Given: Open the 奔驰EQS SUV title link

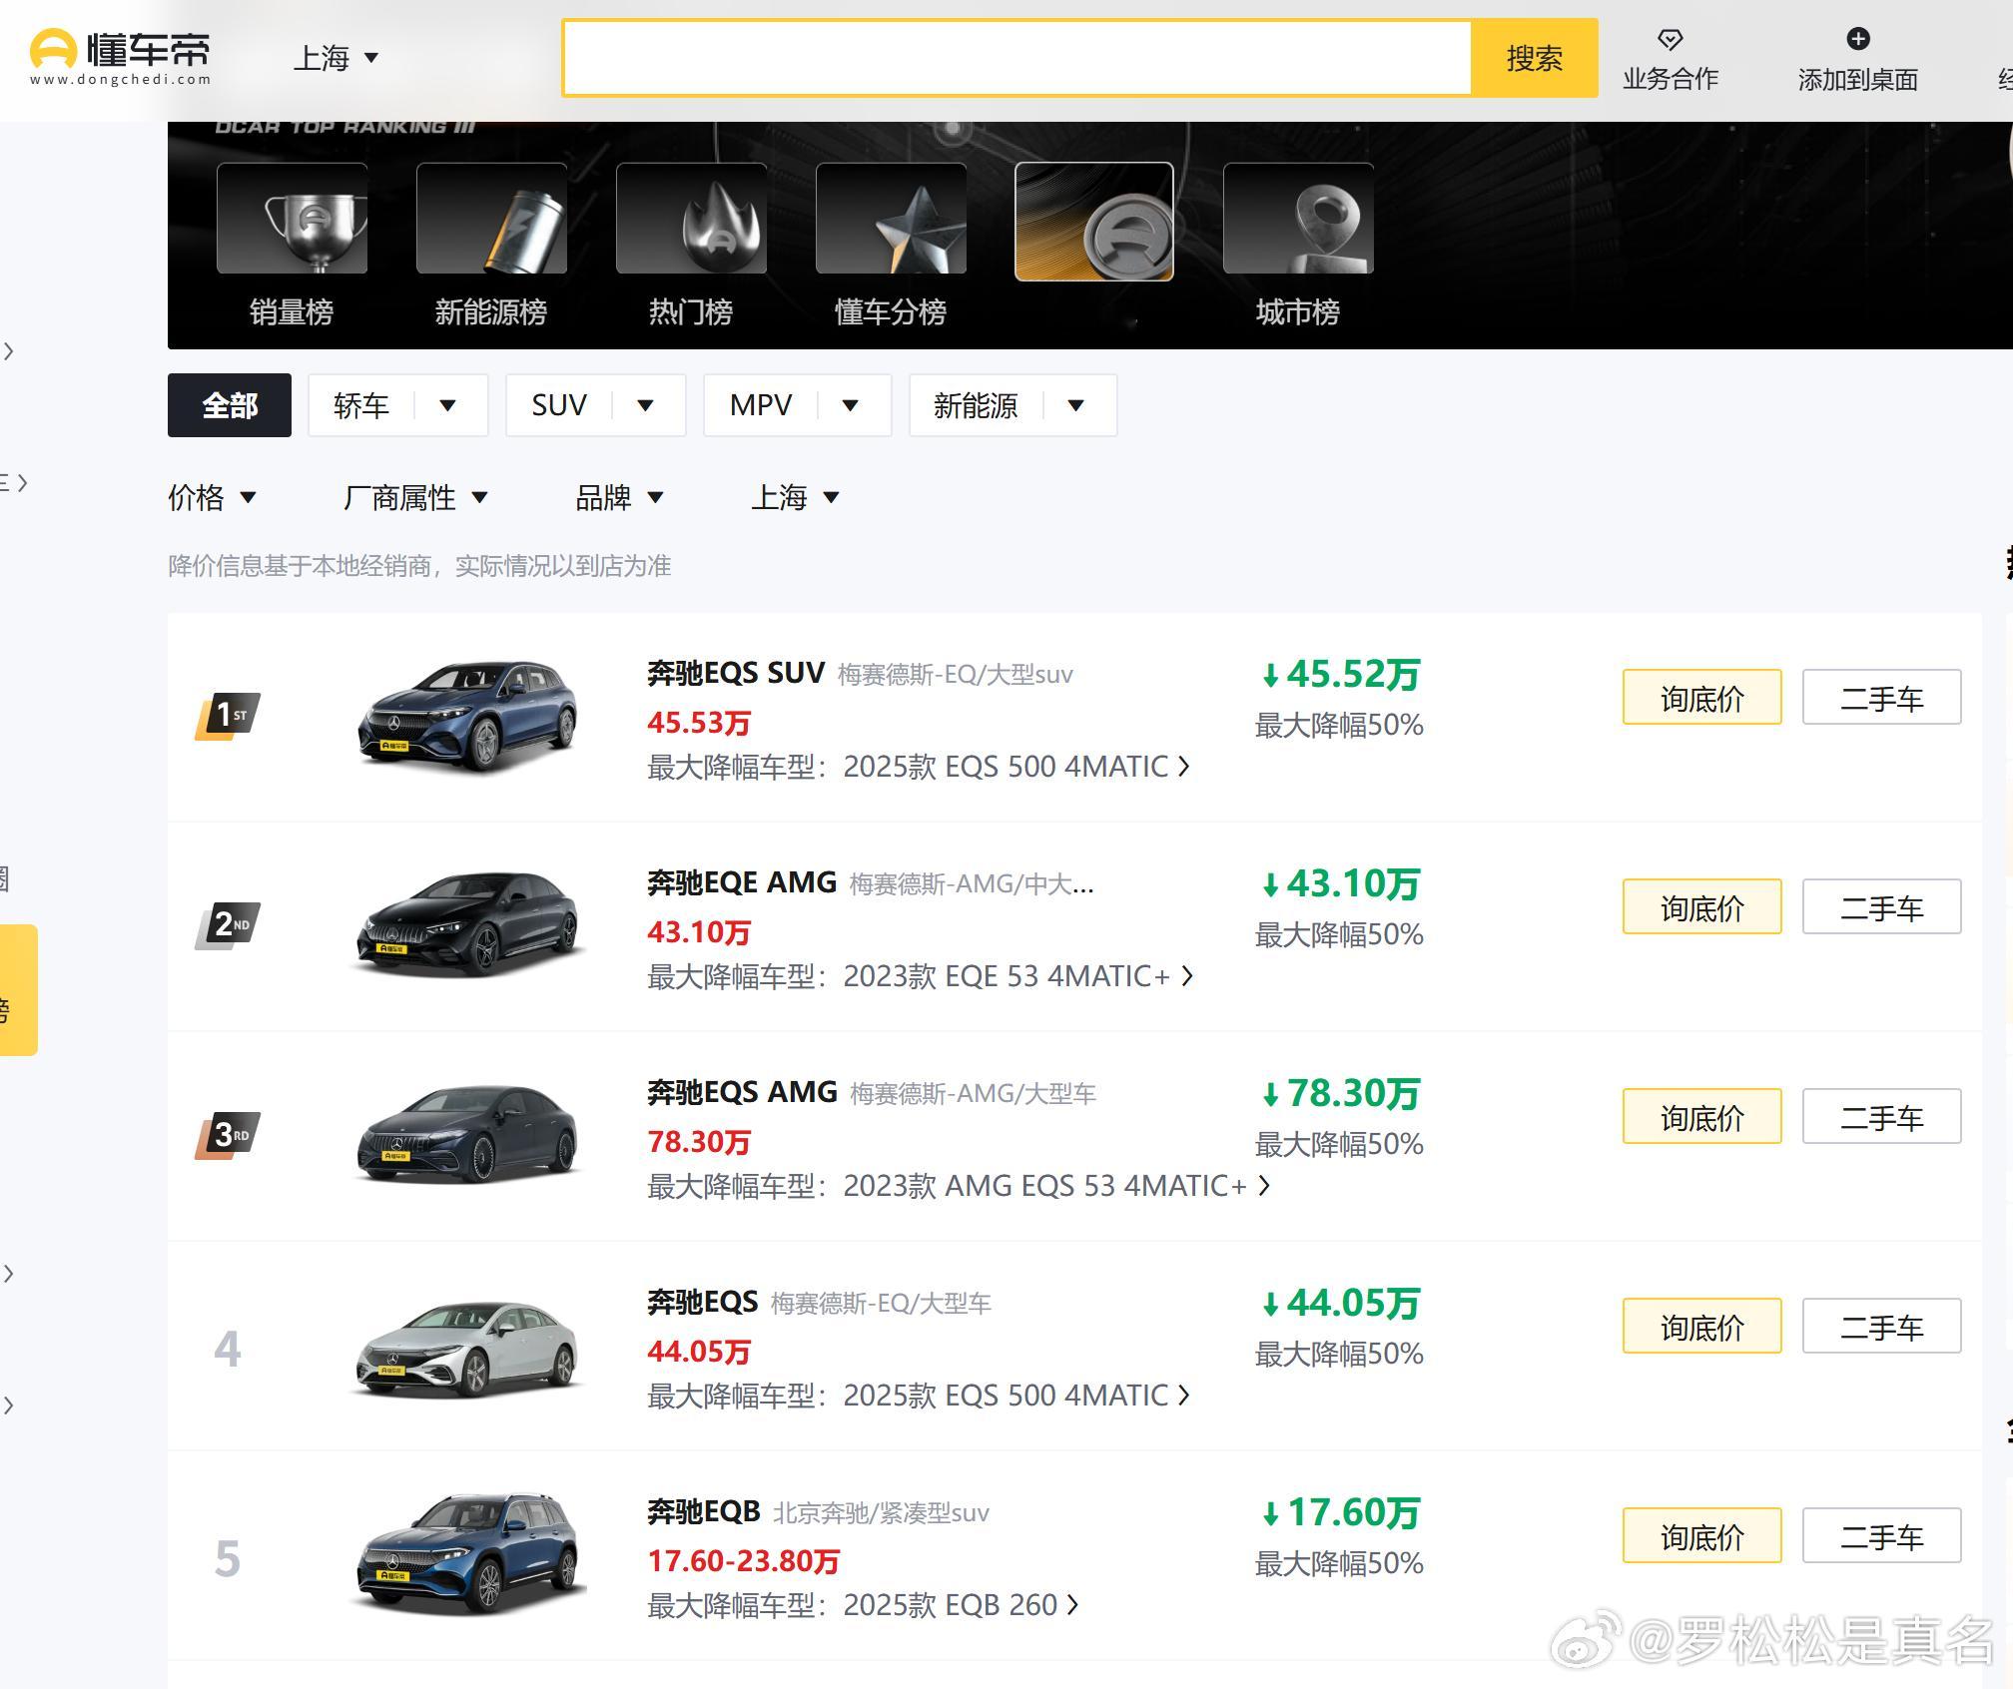Looking at the screenshot, I should pyautogui.click(x=736, y=673).
